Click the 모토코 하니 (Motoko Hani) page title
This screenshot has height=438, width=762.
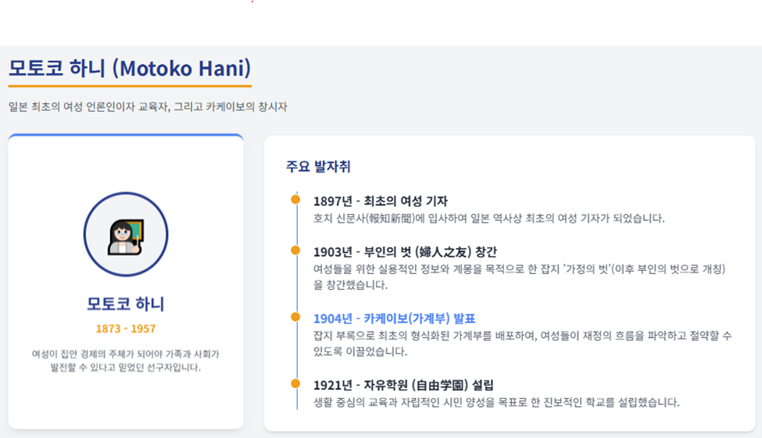click(x=130, y=68)
